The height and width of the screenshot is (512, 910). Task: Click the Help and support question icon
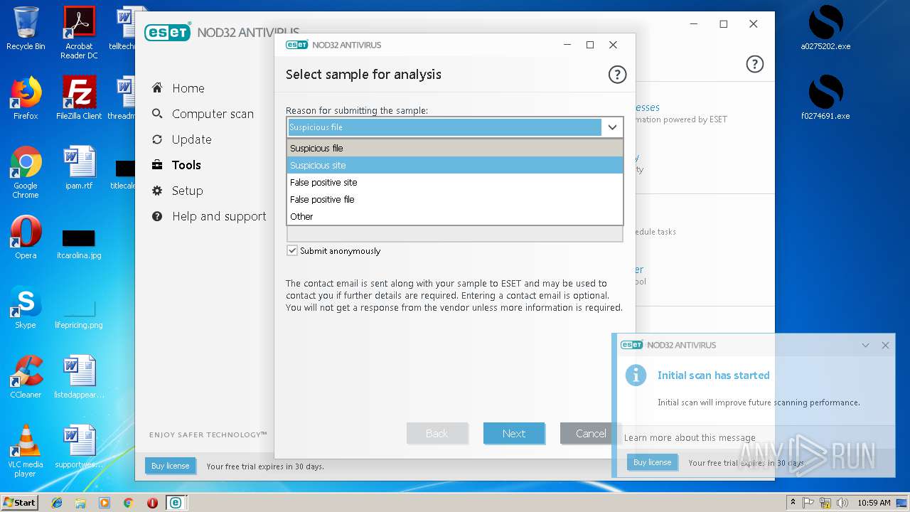pos(157,216)
